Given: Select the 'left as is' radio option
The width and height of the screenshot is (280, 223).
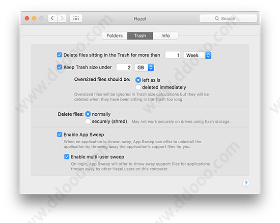Looking at the screenshot, I should click(138, 80).
